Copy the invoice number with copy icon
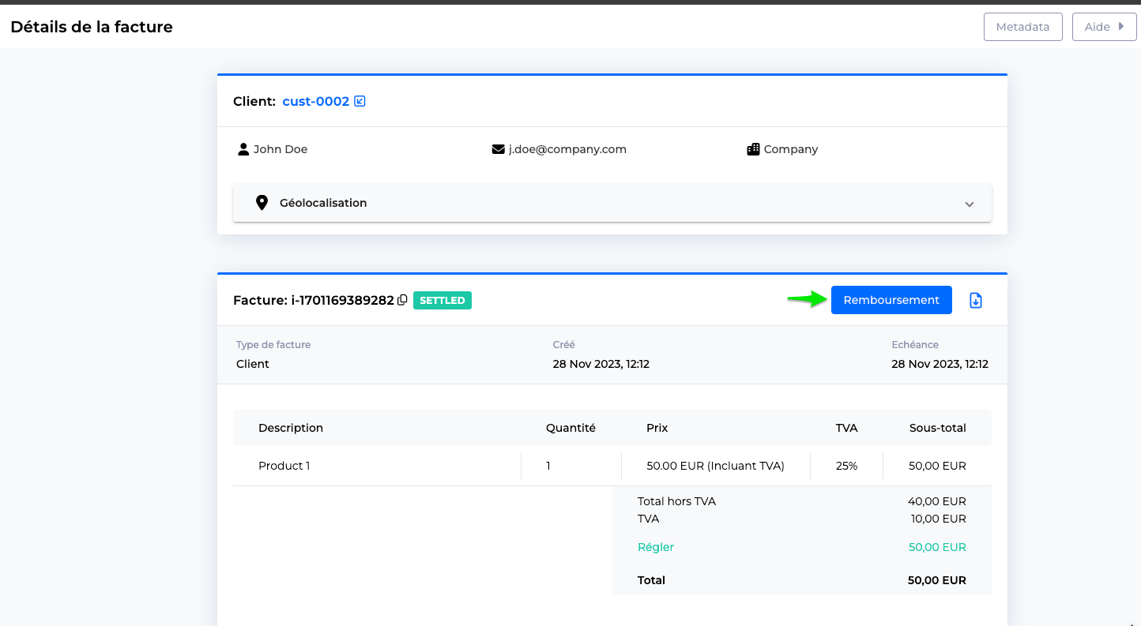1141x626 pixels. (402, 300)
